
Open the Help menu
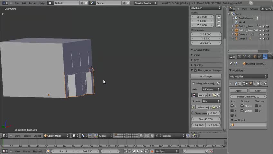tap(42, 3)
